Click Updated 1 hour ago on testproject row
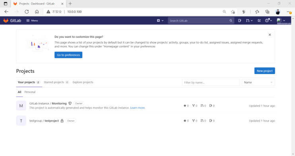The height and width of the screenshot is (156, 295). point(262,121)
